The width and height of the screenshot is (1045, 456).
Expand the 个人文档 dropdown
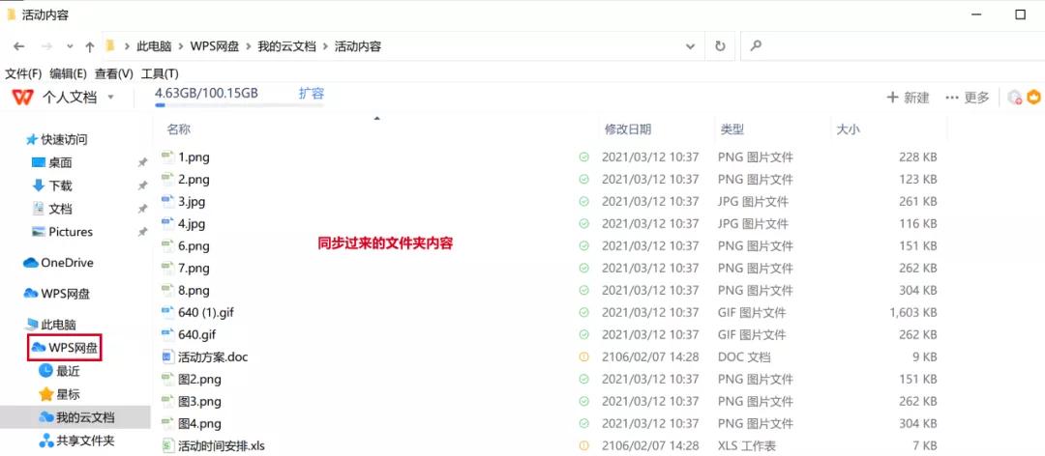(x=110, y=98)
